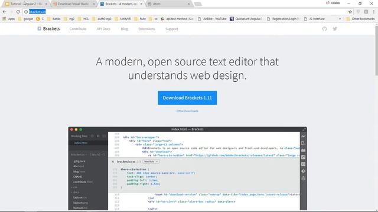The height and width of the screenshot is (212, 378).
Task: Open the JS-Interface bookmark
Action: pos(314,19)
